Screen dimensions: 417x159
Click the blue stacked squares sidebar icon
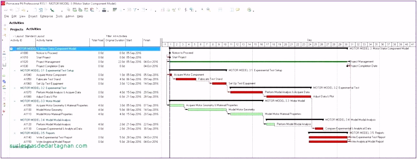[x=4, y=81]
